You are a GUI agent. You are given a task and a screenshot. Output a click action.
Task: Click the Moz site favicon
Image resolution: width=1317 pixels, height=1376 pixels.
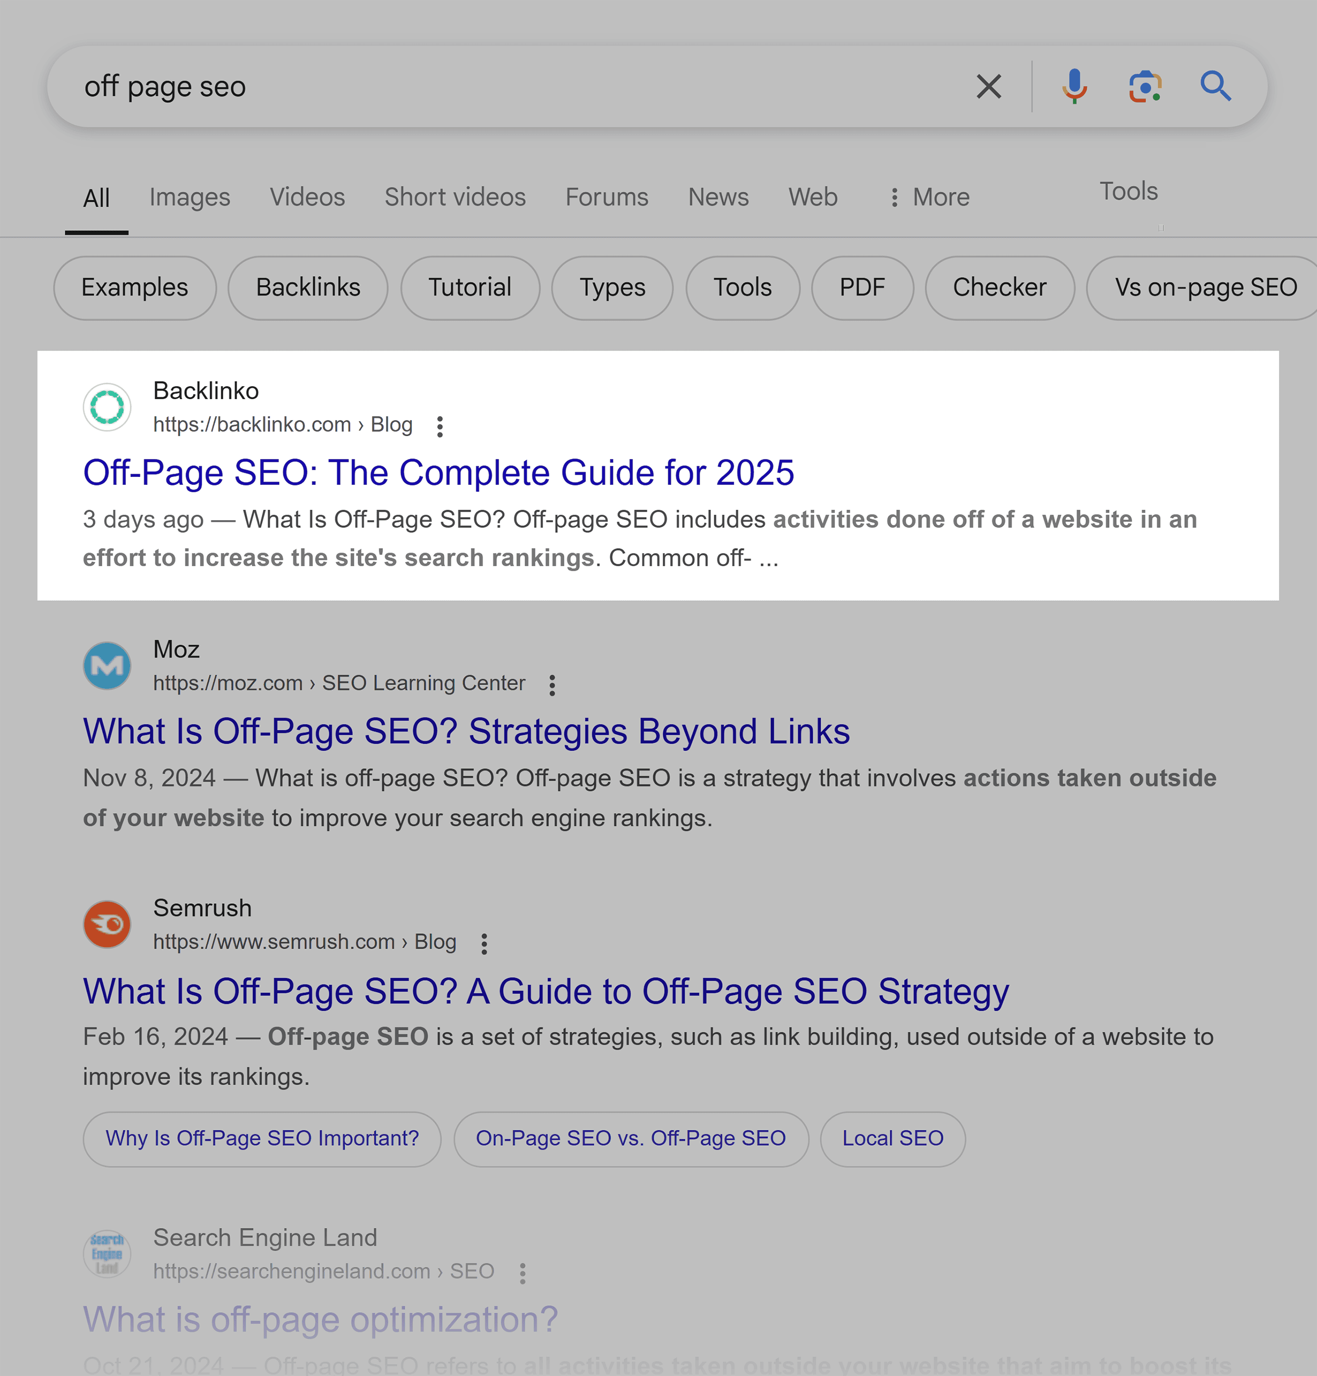pyautogui.click(x=107, y=666)
